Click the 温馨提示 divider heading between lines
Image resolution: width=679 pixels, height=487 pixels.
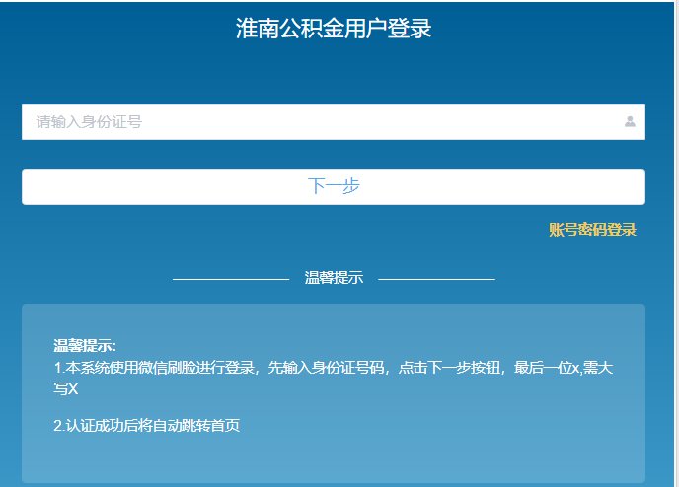[x=334, y=278]
